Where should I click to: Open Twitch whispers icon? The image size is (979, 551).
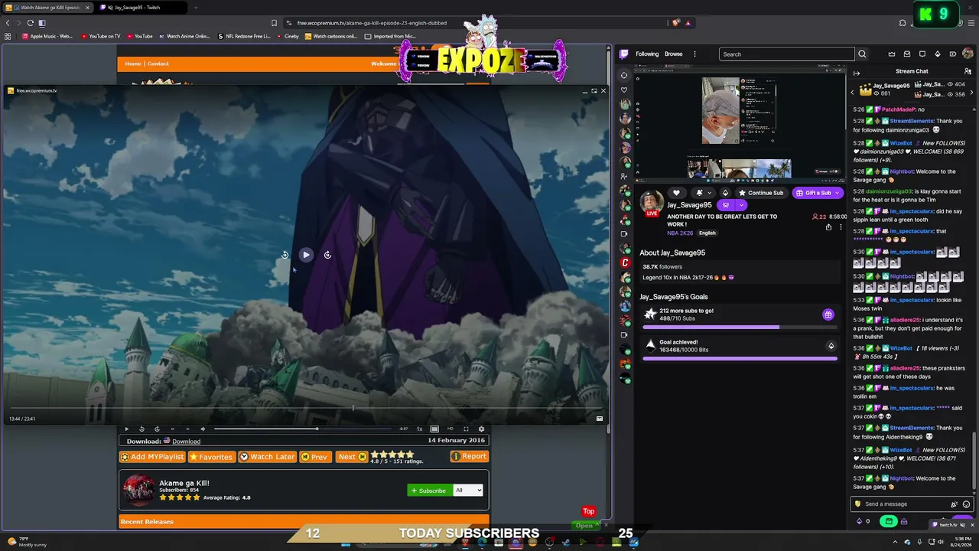(x=922, y=54)
